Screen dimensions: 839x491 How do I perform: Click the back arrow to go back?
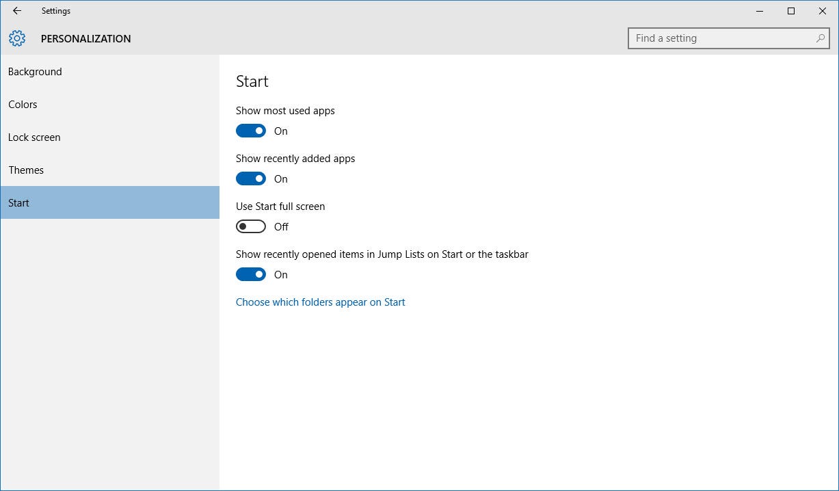[16, 11]
